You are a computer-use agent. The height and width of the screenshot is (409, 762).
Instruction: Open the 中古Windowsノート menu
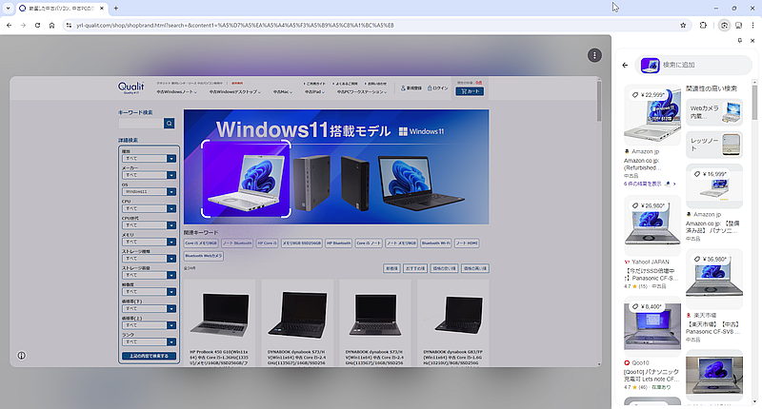(x=176, y=91)
